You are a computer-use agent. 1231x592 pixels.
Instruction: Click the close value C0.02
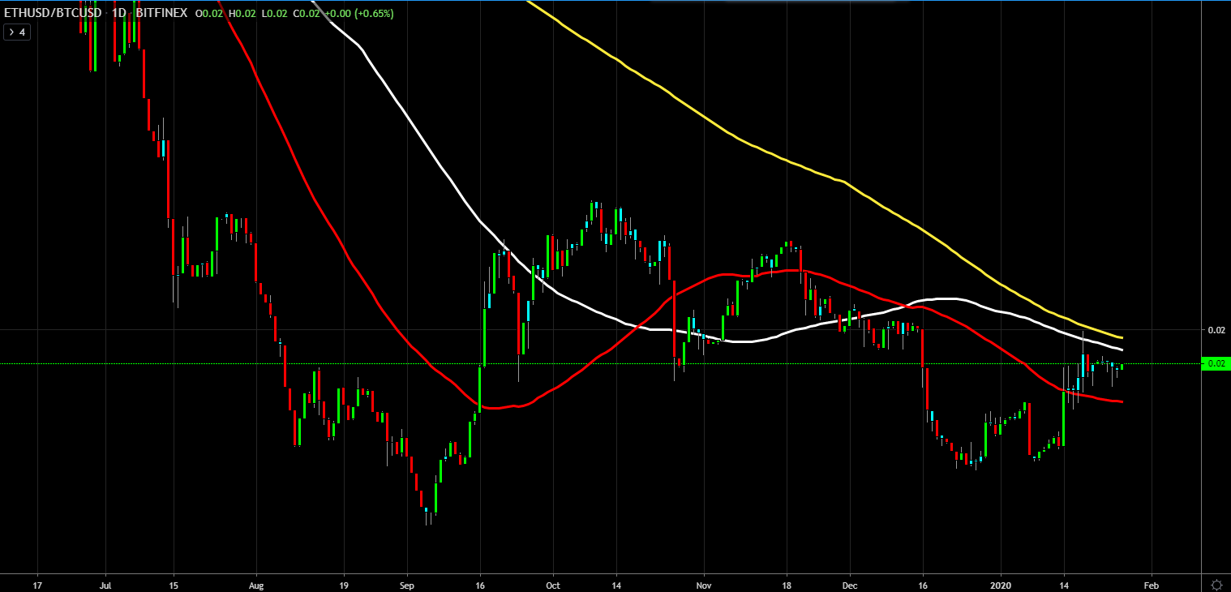[x=306, y=14]
